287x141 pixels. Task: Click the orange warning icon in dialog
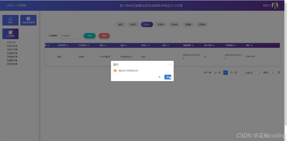pyautogui.click(x=115, y=70)
